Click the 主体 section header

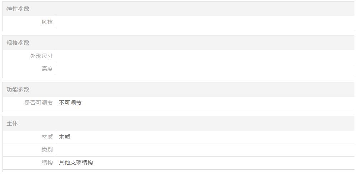[12, 124]
